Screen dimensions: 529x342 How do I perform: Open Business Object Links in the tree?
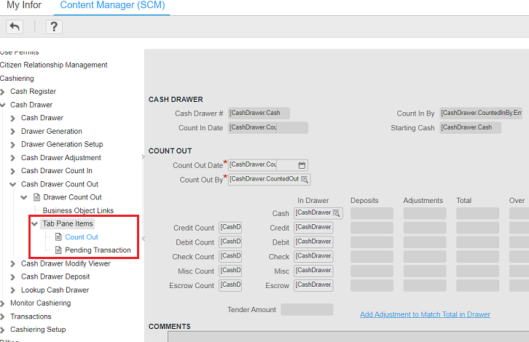tap(78, 210)
